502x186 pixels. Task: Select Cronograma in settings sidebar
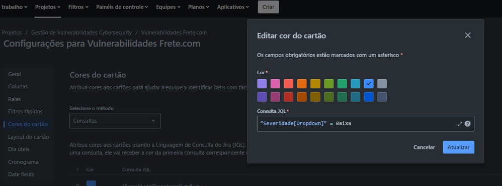(x=23, y=162)
